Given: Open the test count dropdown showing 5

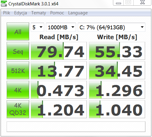Looking at the screenshot, I should coord(37,27).
